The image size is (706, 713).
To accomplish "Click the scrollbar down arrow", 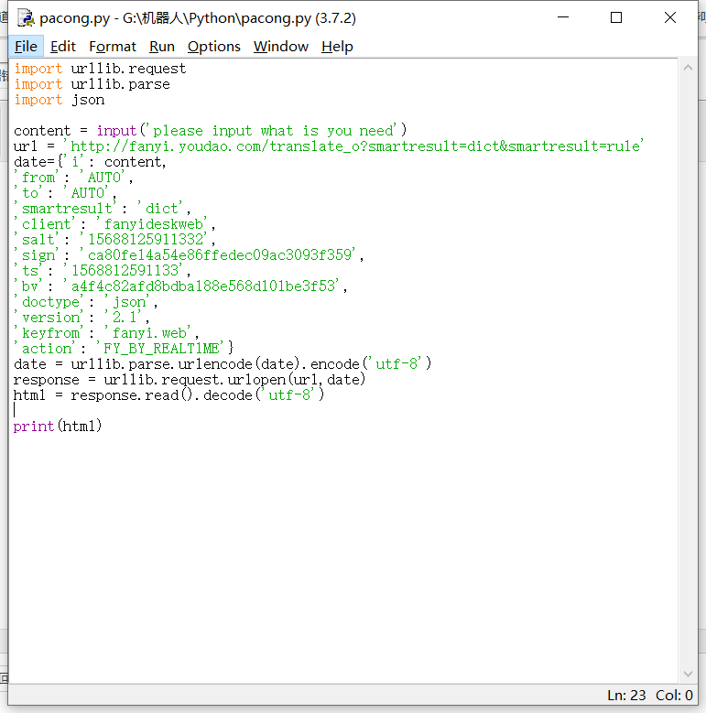I will 688,675.
